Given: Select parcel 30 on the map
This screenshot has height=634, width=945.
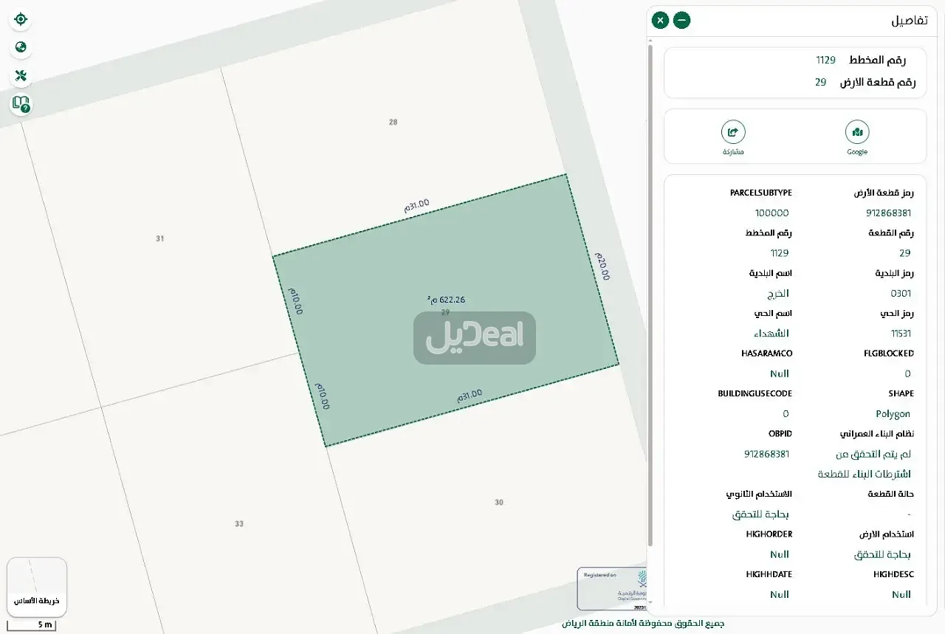Looking at the screenshot, I should (499, 503).
